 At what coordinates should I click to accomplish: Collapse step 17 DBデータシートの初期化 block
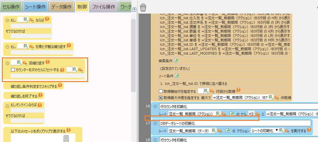click(x=155, y=123)
